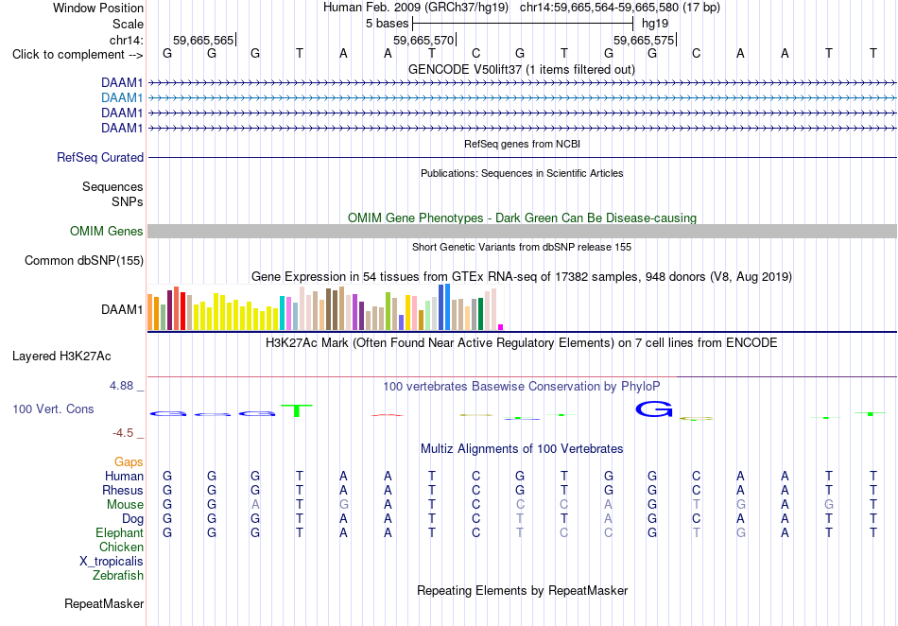The width and height of the screenshot is (898, 626).
Task: Click the tall blue G conservation logo
Action: click(653, 409)
